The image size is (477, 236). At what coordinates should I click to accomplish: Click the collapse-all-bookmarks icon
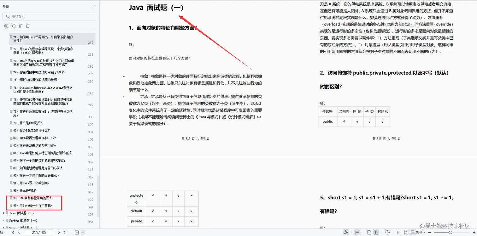click(13, 26)
